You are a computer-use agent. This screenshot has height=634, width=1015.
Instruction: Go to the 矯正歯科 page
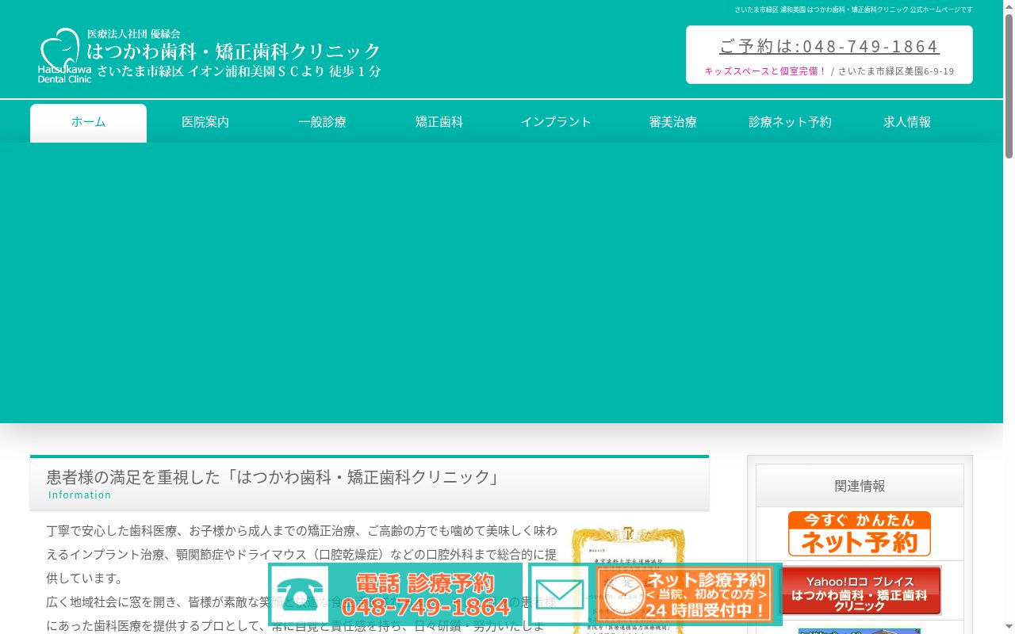tap(439, 123)
